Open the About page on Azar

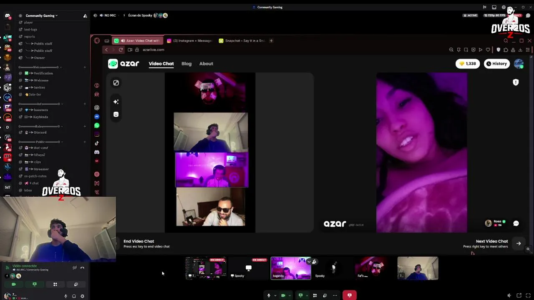[x=206, y=64]
